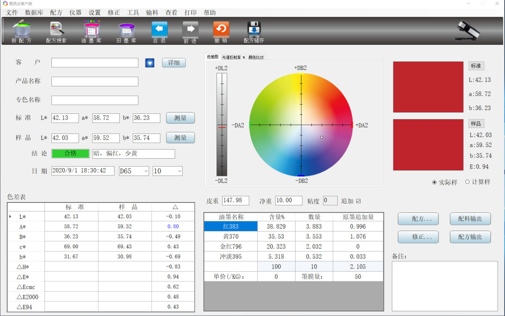Click the 新配方 new formula icon

[x=22, y=31]
